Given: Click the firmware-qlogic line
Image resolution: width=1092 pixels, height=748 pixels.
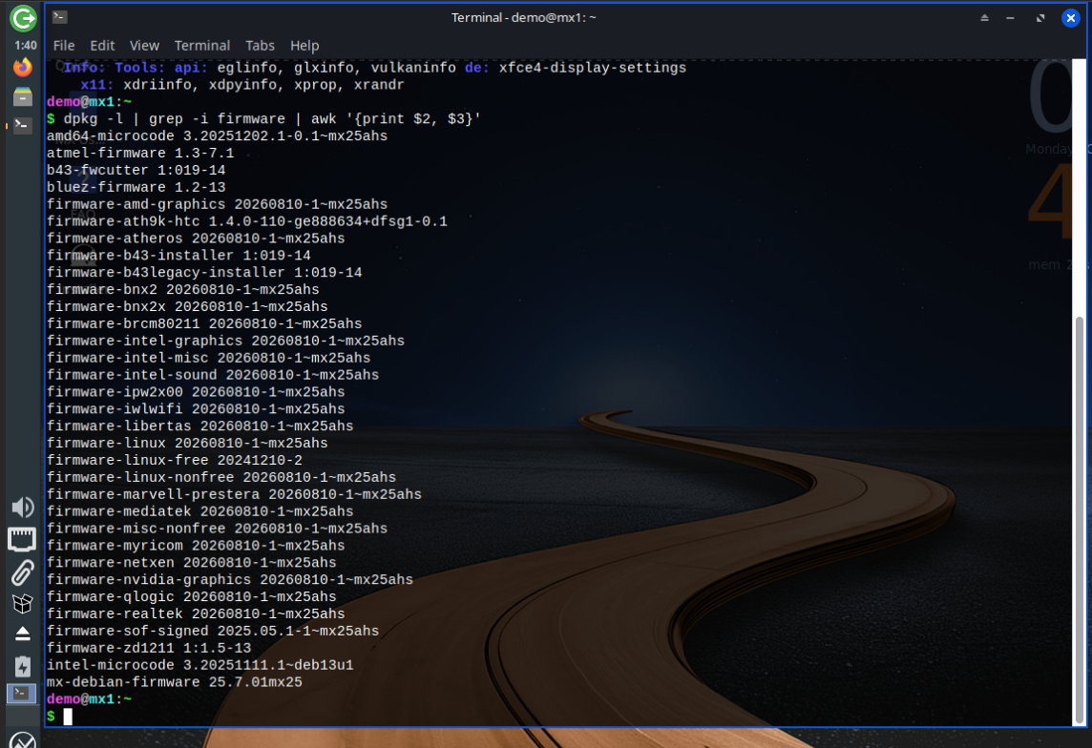Looking at the screenshot, I should [x=192, y=596].
